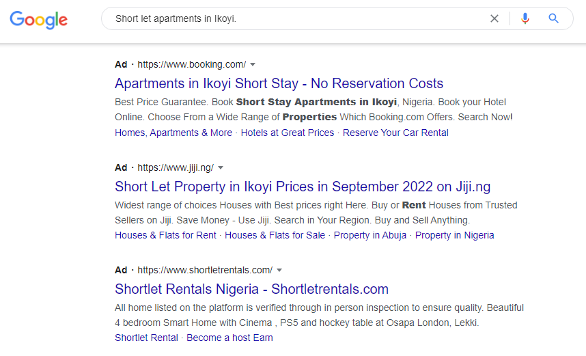The image size is (586, 356).
Task: Click the Google logo
Action: [x=38, y=19]
